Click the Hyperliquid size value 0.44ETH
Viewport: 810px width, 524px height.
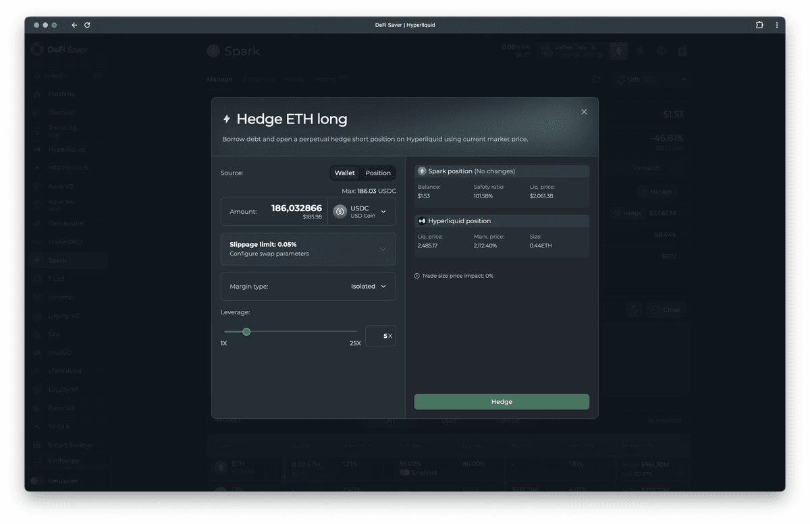[x=541, y=245]
